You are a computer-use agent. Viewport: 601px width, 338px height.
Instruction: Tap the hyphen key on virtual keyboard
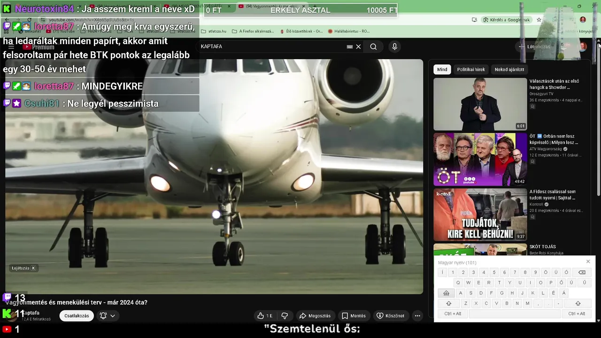558,303
